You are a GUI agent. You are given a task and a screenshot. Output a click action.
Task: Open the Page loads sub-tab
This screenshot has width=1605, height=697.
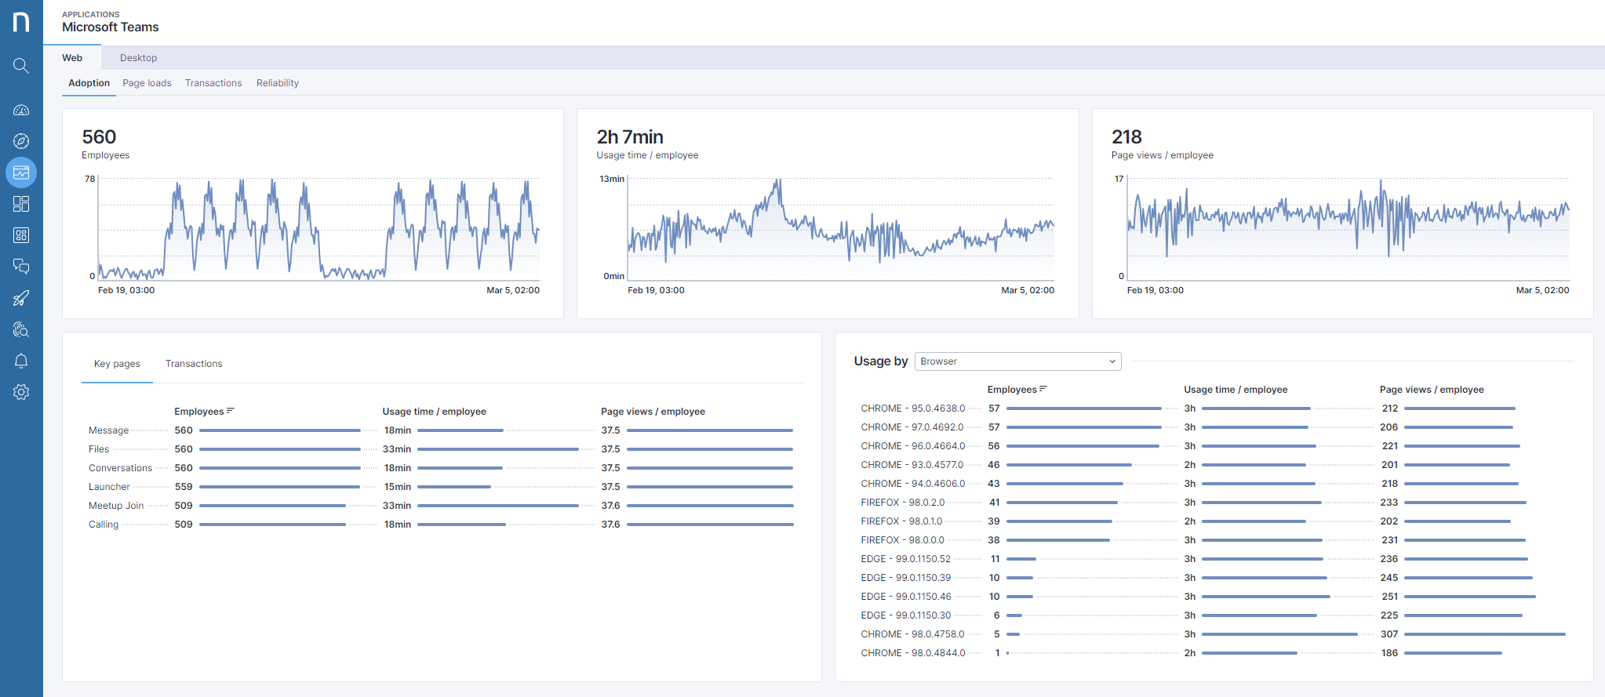(x=147, y=83)
